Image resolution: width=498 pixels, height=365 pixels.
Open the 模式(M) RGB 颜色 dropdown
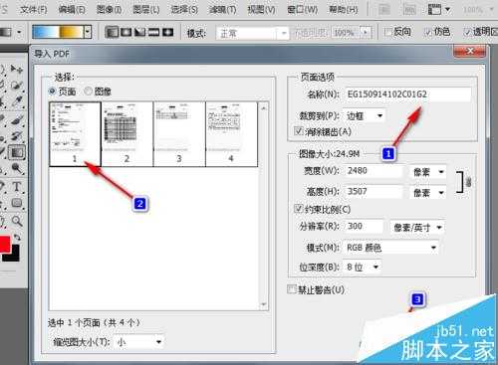coord(390,248)
